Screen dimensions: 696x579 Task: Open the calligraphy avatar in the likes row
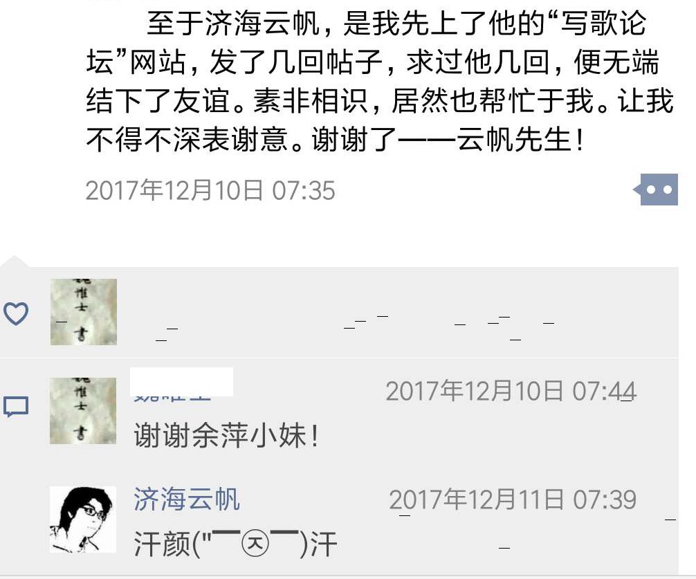coord(84,312)
